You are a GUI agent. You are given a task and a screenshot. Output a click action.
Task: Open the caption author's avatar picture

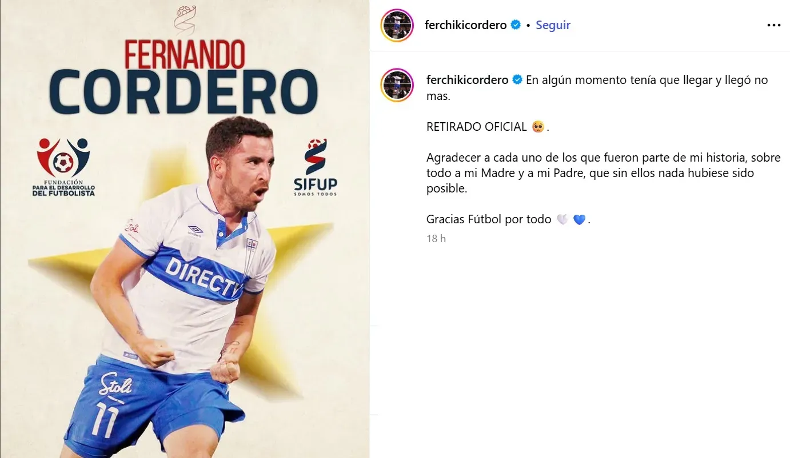[x=397, y=85]
